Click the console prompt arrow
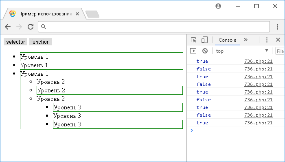285x162 pixels. point(192,130)
